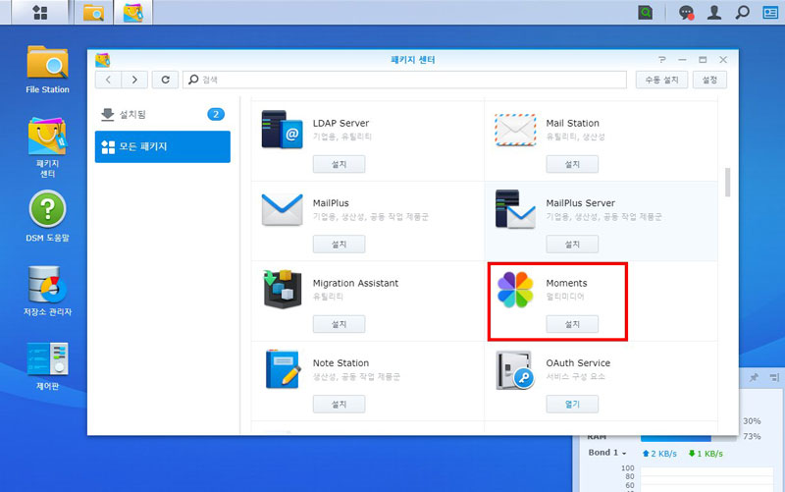Screen dimensions: 785x492
Task: Click the Note Station package icon
Action: click(x=282, y=369)
